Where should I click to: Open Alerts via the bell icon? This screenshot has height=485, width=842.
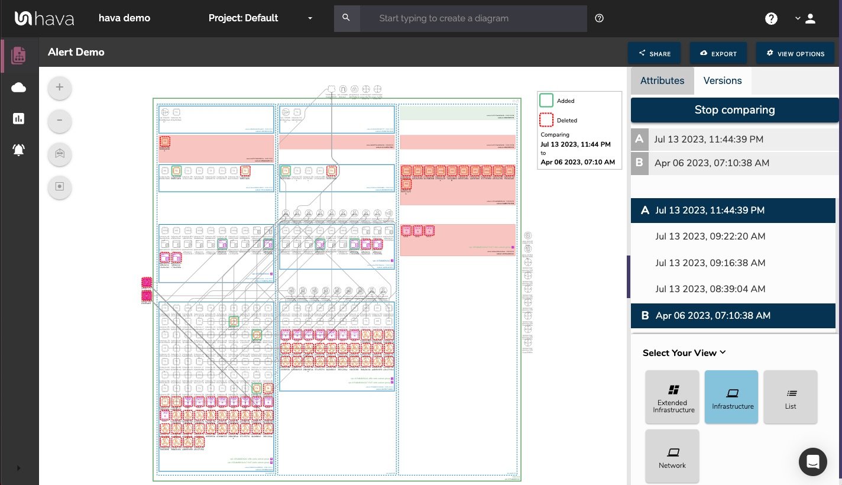tap(18, 150)
